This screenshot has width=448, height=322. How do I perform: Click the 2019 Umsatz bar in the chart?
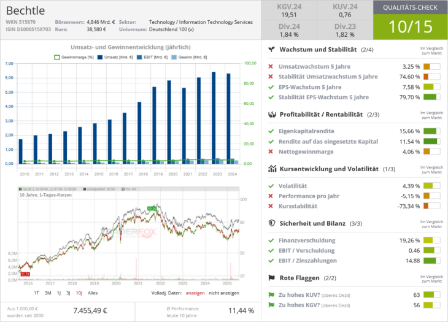(154, 125)
